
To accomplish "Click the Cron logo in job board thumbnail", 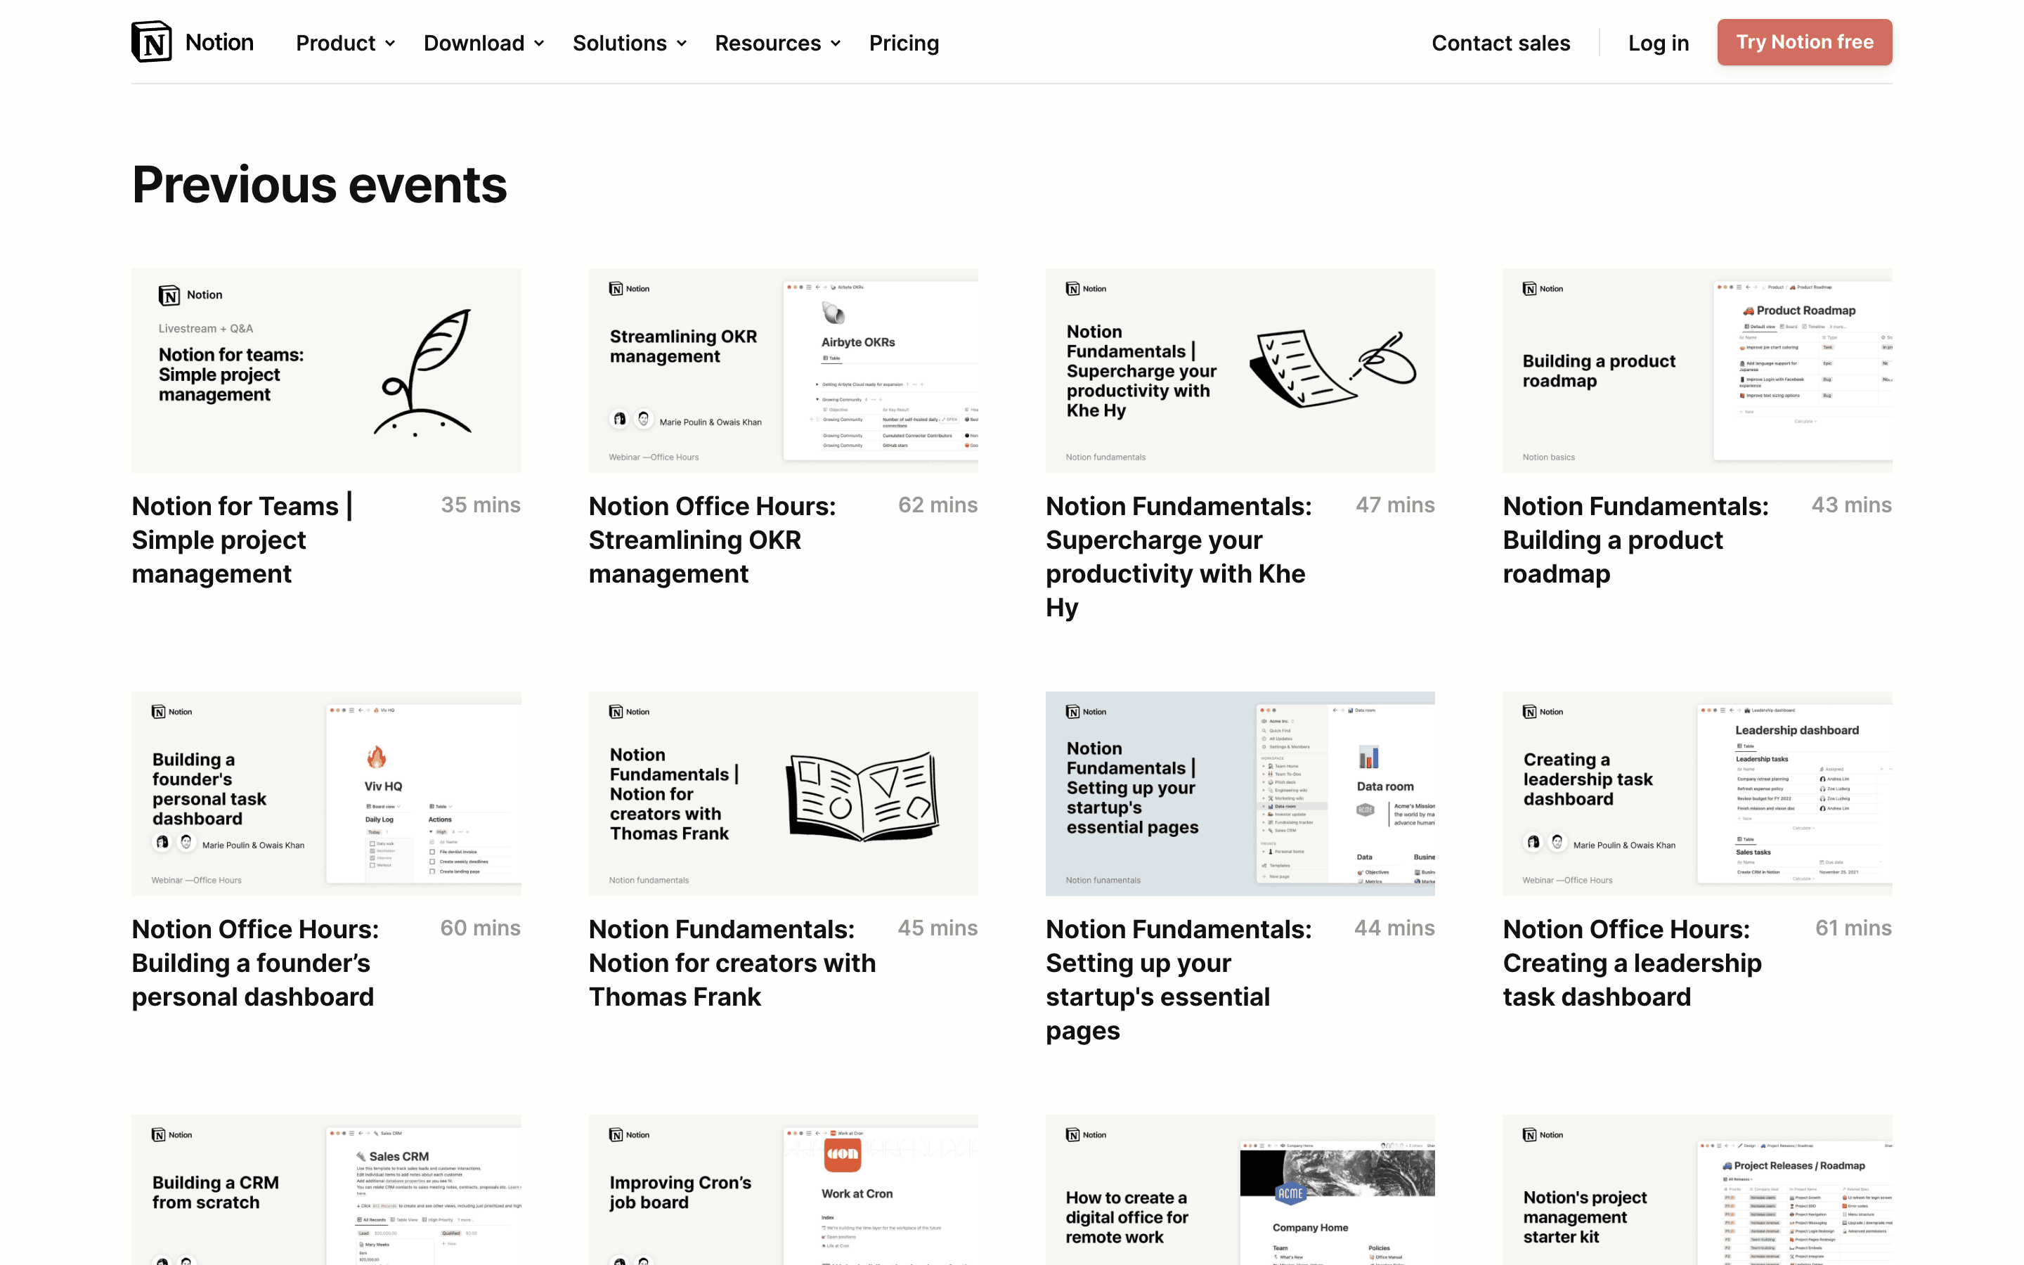I will pos(842,1154).
